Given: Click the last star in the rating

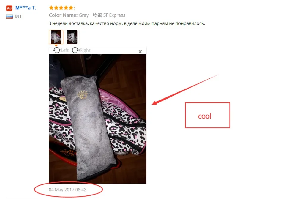Looking at the screenshot, I should (71, 7).
